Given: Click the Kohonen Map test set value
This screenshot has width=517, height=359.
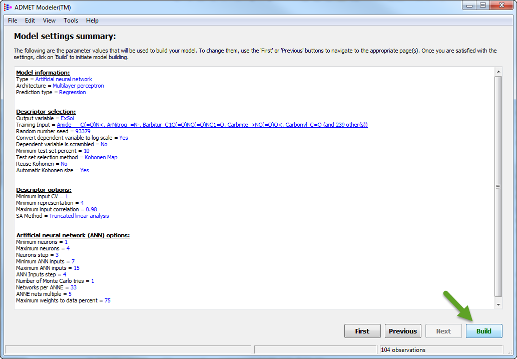Looking at the screenshot, I should pos(101,157).
